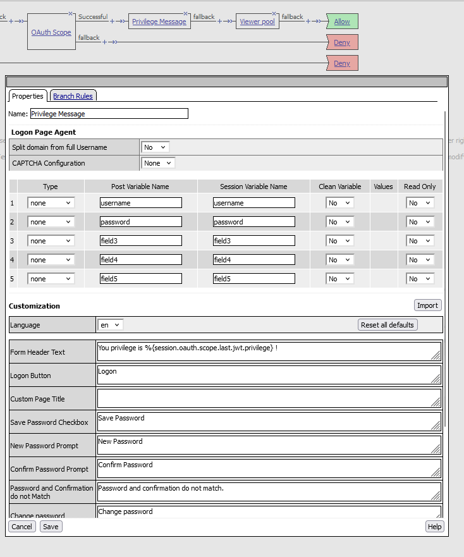Image resolution: width=464 pixels, height=557 pixels.
Task: Add item on the Successful branch plus icon
Action: click(x=113, y=21)
